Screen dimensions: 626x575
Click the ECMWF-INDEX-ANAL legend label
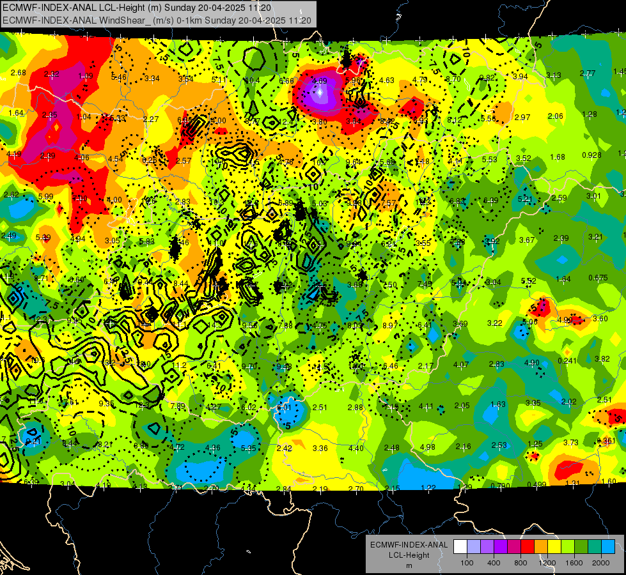(409, 545)
